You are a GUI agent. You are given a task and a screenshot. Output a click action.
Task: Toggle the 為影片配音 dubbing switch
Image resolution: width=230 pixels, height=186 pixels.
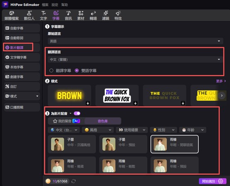point(77,113)
